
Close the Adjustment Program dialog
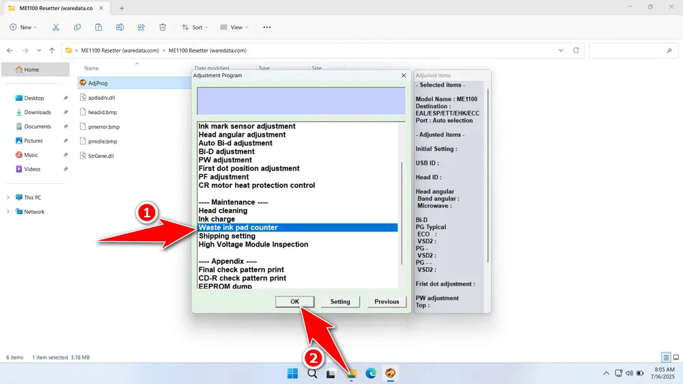coord(404,75)
